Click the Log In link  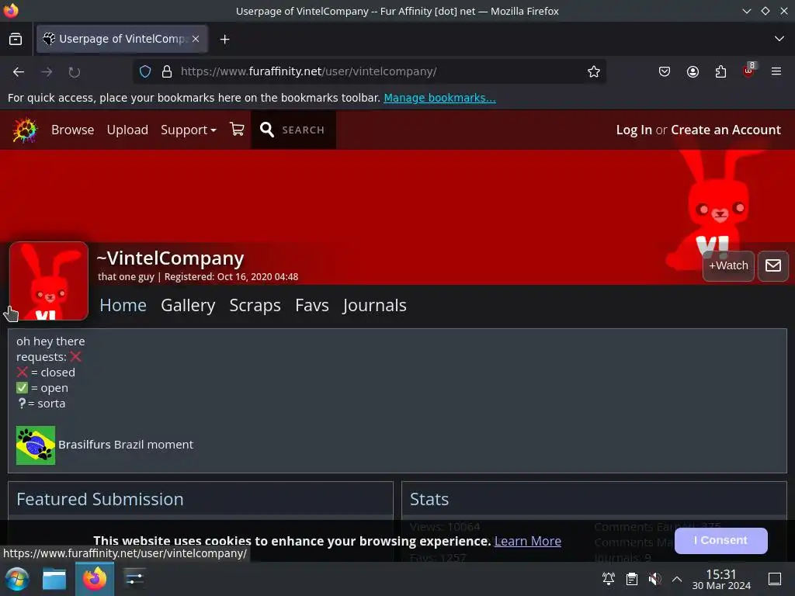(634, 130)
